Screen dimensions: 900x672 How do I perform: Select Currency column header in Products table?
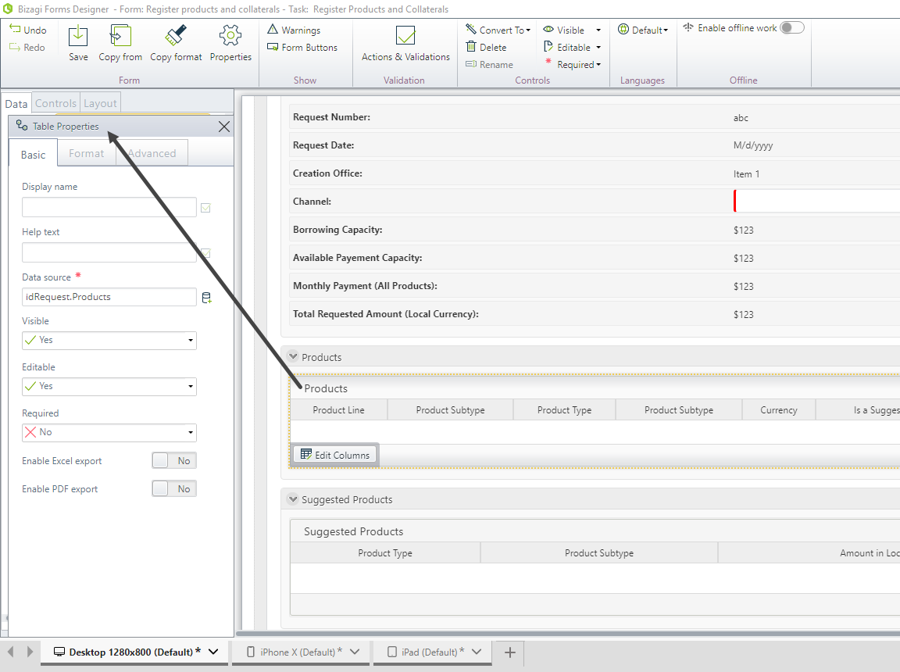[779, 409]
